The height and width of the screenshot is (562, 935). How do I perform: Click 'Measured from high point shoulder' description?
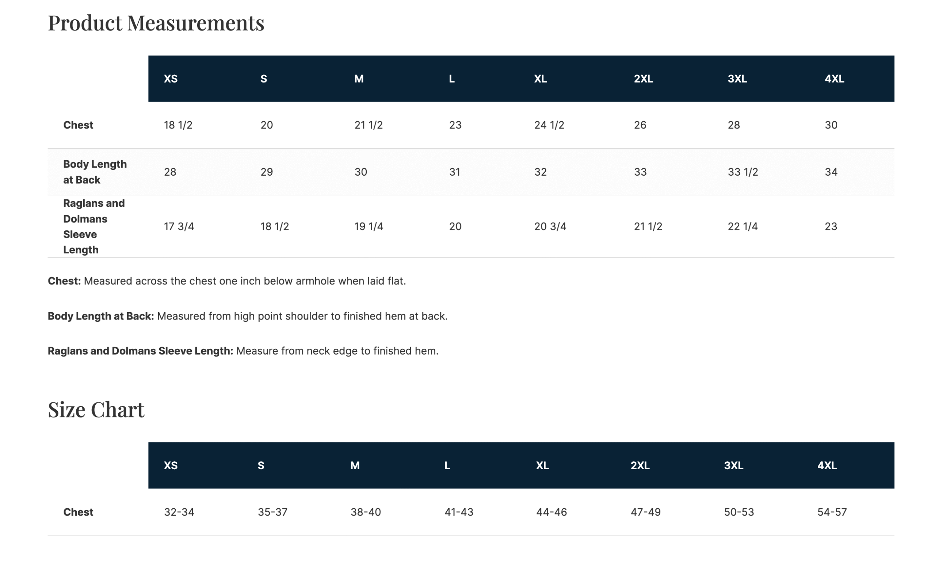pos(302,316)
